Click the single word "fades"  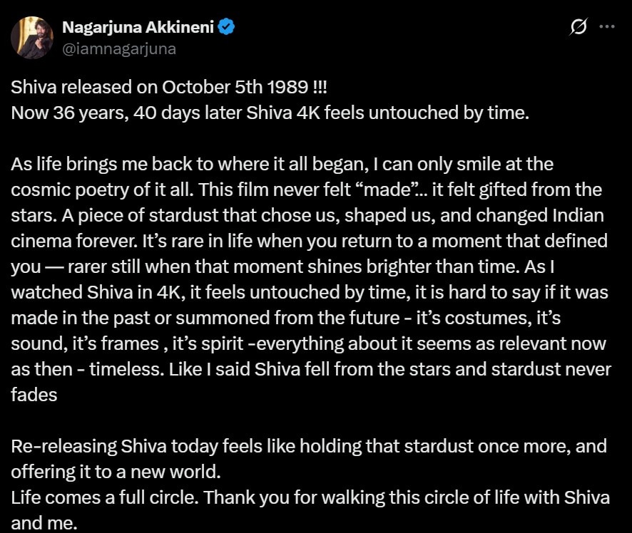pos(34,395)
